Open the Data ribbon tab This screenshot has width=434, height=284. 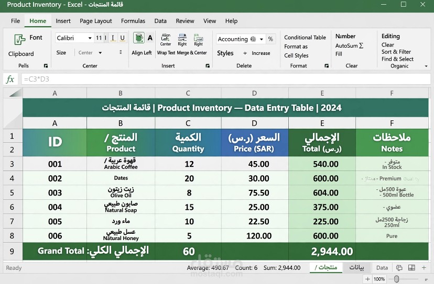pos(160,21)
